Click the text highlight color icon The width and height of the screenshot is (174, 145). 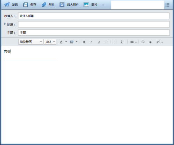(72, 42)
